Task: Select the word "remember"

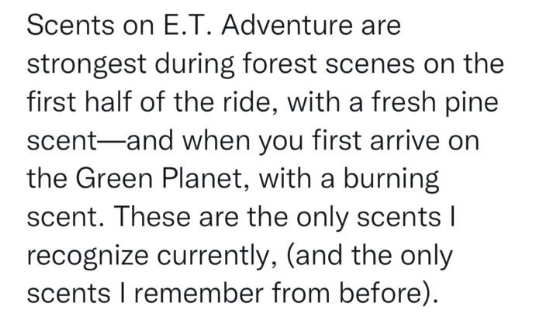Action: click(199, 294)
